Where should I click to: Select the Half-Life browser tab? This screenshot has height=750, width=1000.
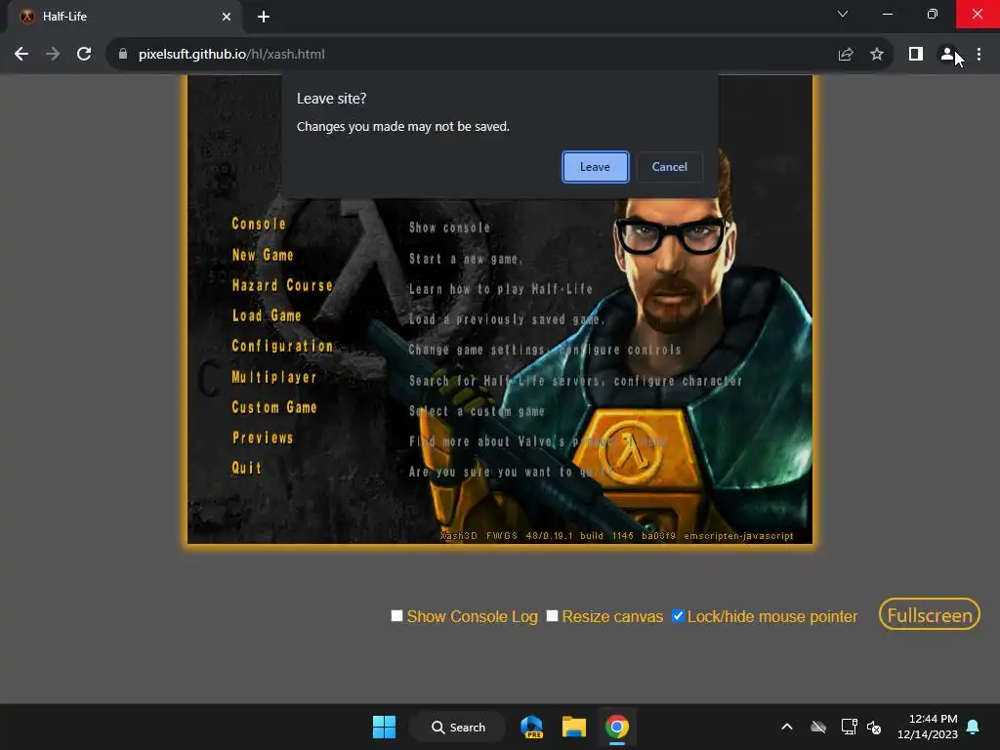point(125,17)
